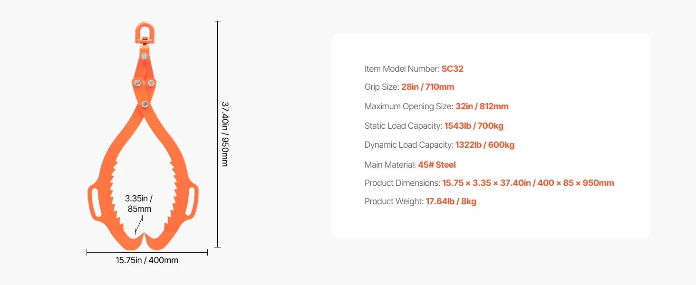Select the SC32 model number text

point(452,69)
